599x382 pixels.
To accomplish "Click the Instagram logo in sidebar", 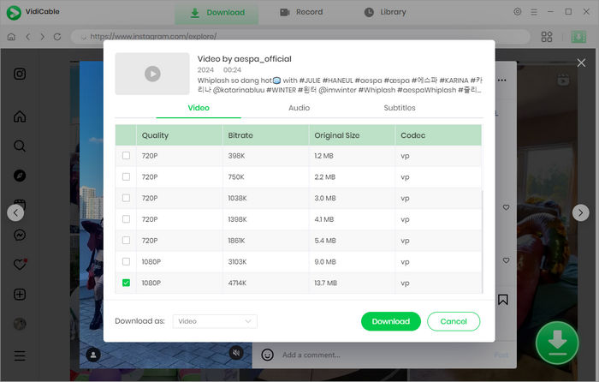I will 20,74.
